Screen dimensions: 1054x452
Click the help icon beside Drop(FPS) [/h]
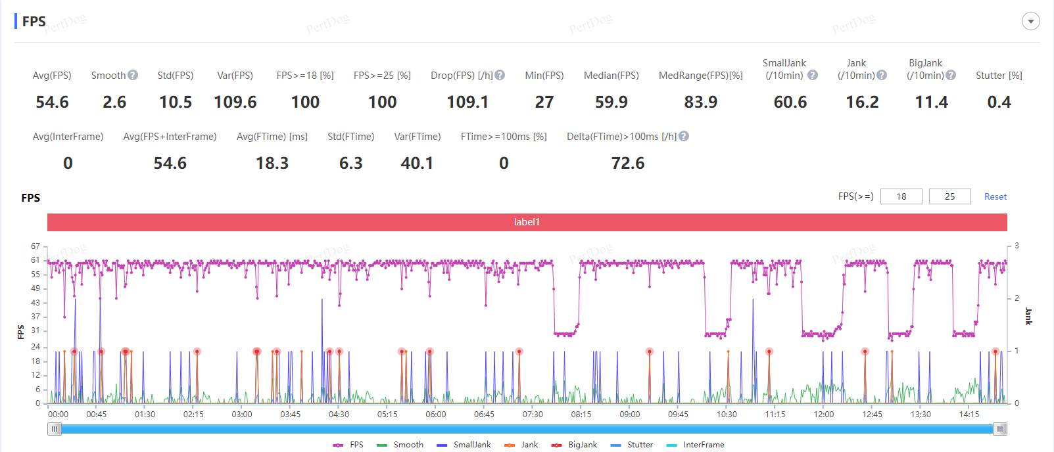point(500,75)
